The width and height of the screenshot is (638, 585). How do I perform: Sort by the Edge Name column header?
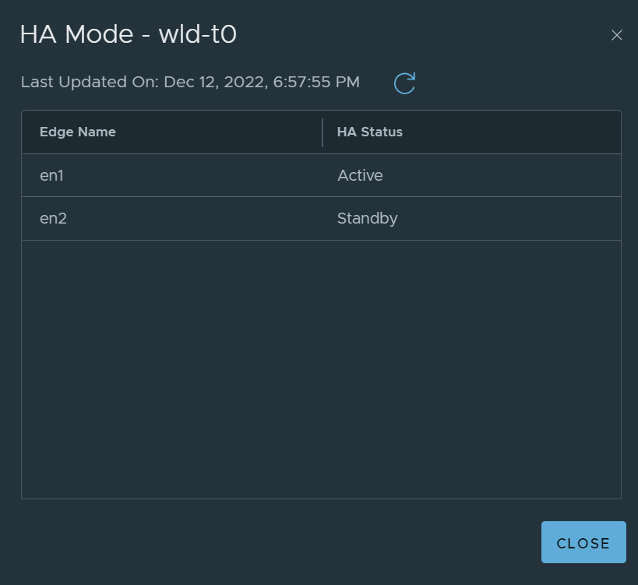pos(78,132)
